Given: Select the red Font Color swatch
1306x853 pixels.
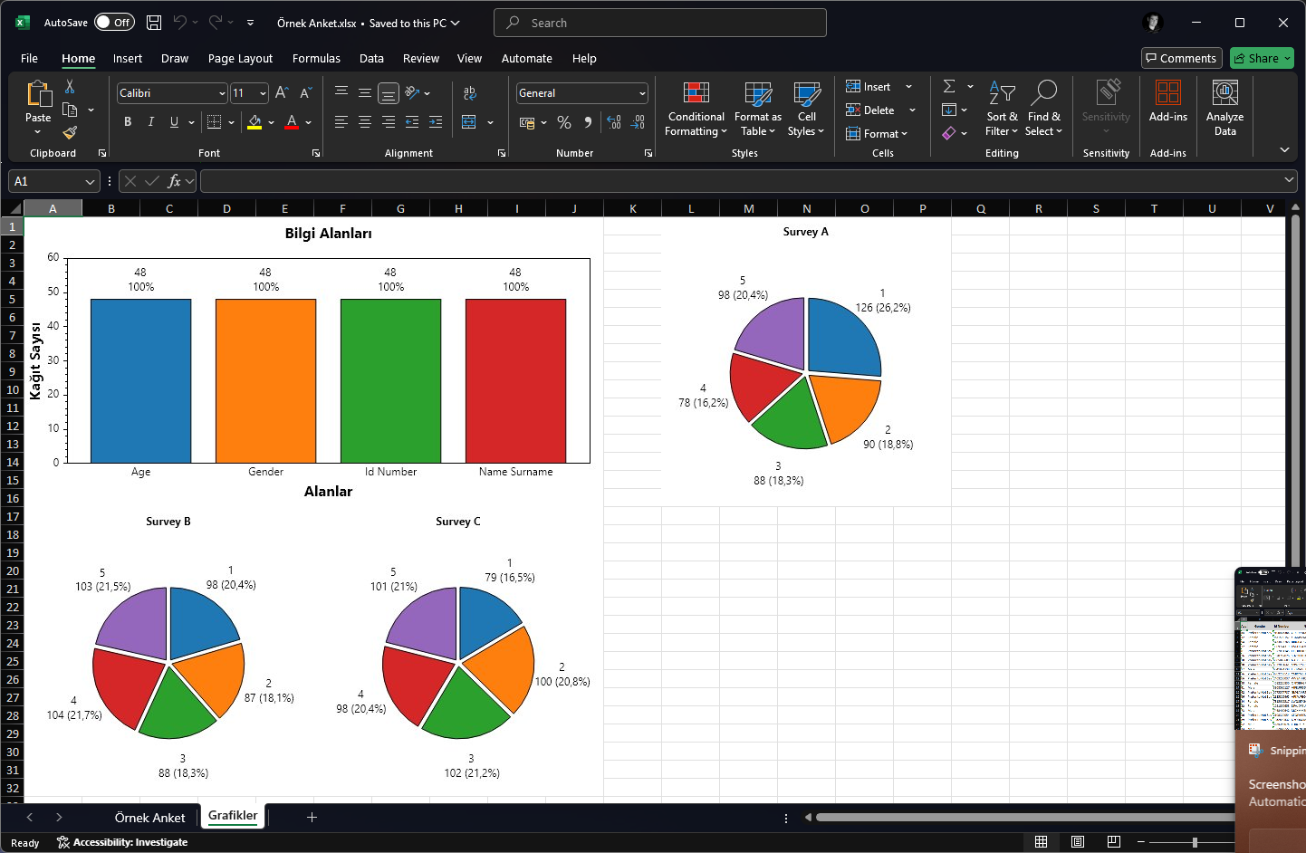Looking at the screenshot, I should click(x=292, y=121).
